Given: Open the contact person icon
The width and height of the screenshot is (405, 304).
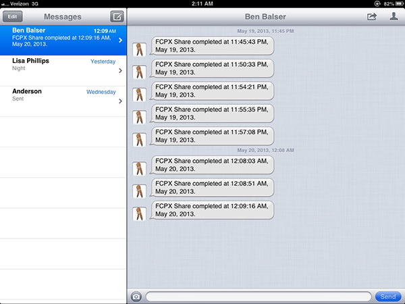Looking at the screenshot, I should coord(394,16).
